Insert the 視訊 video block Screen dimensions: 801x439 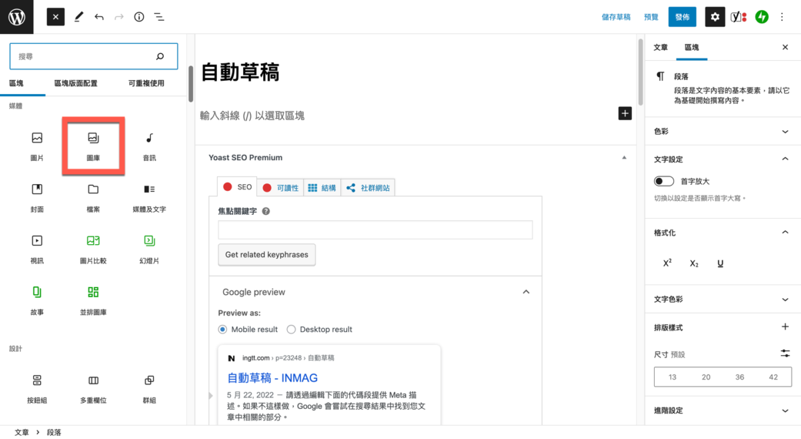pyautogui.click(x=37, y=249)
